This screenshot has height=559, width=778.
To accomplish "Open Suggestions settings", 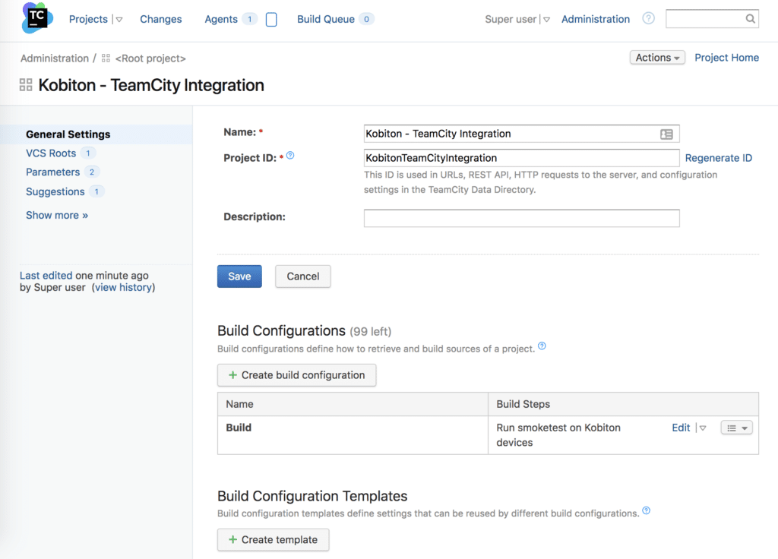I will click(x=55, y=191).
